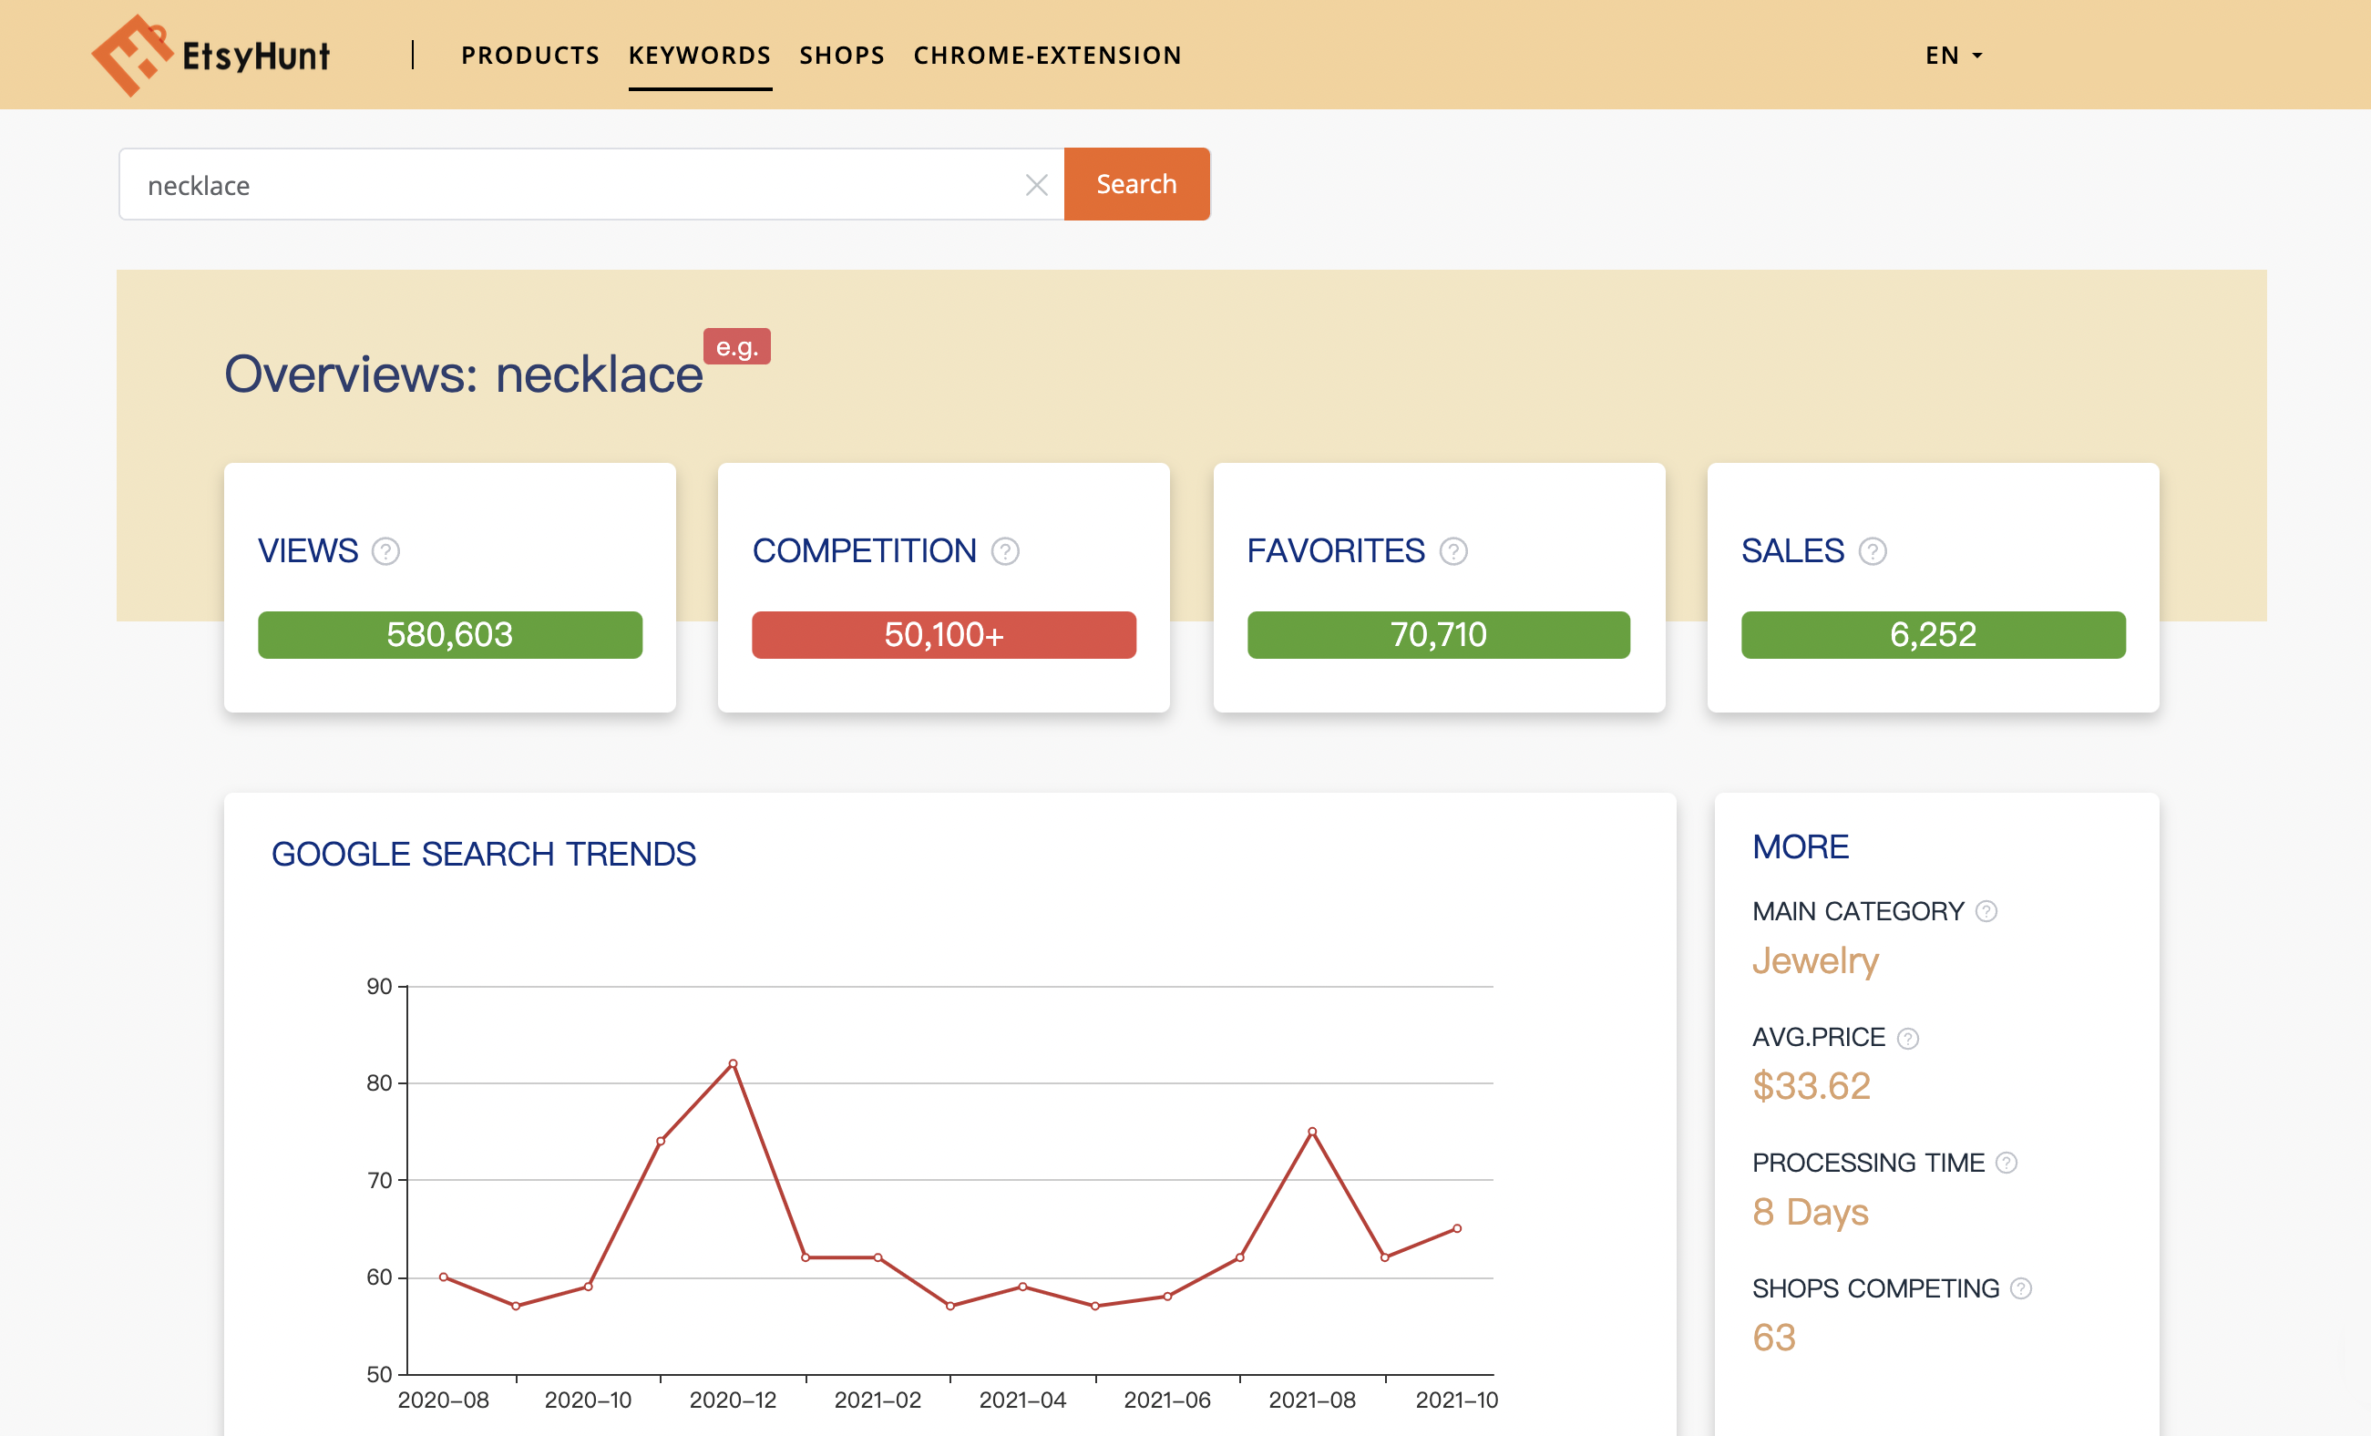Viewport: 2371px width, 1436px height.
Task: Clear the necklace search query
Action: coord(1036,184)
